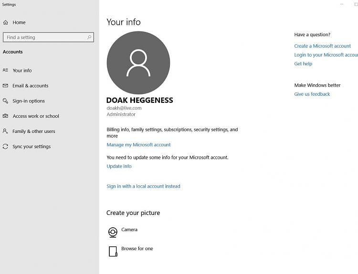
Task: Click the search magnifier icon
Action: (x=89, y=37)
